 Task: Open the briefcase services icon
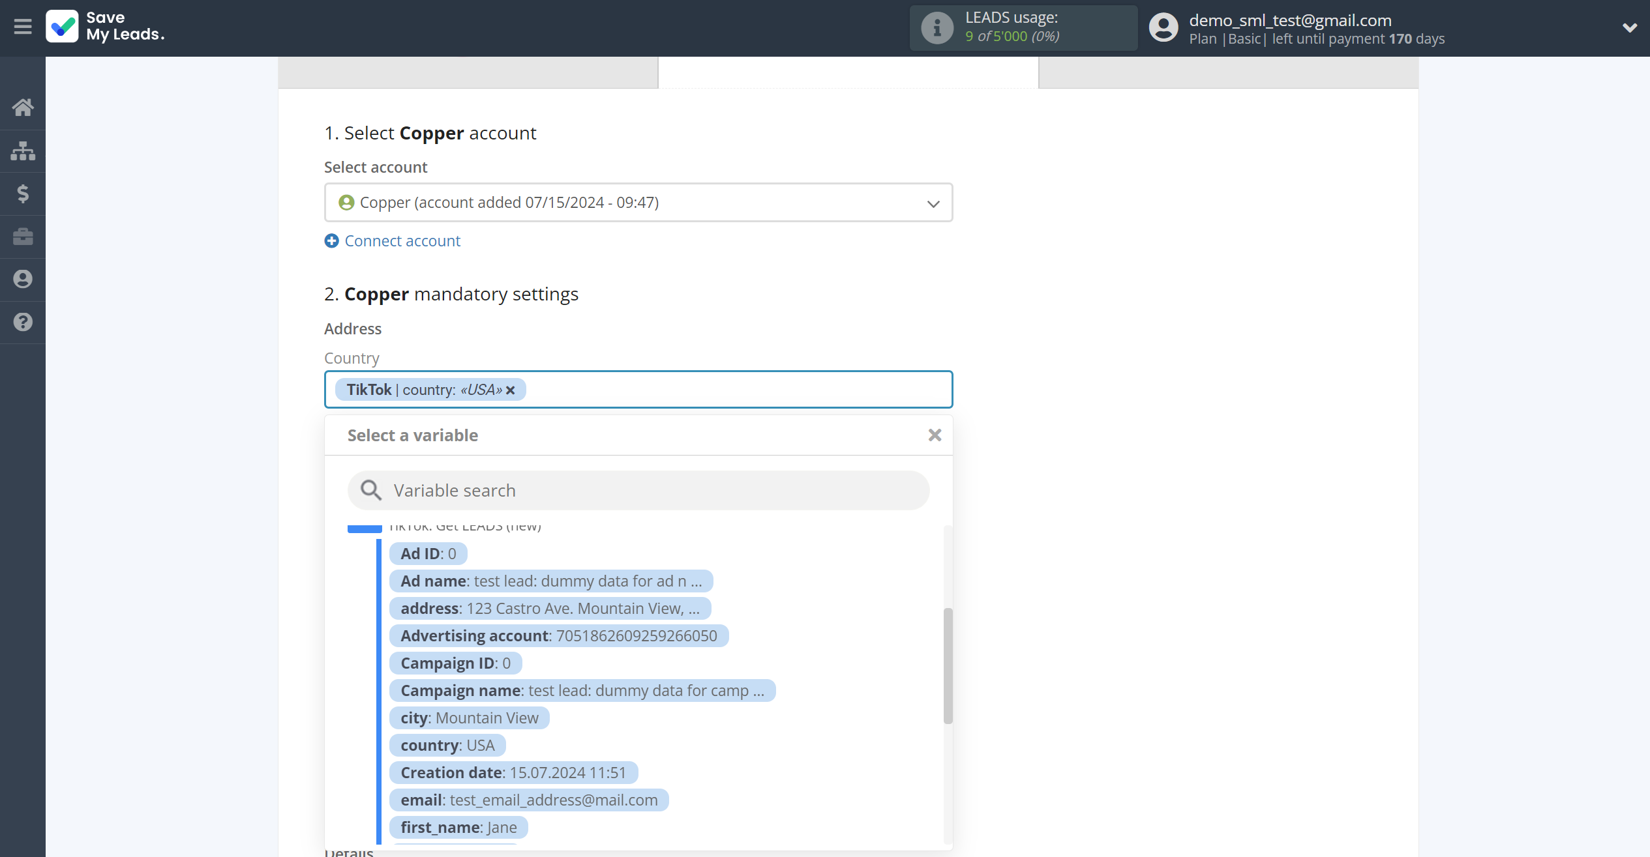pos(23,237)
